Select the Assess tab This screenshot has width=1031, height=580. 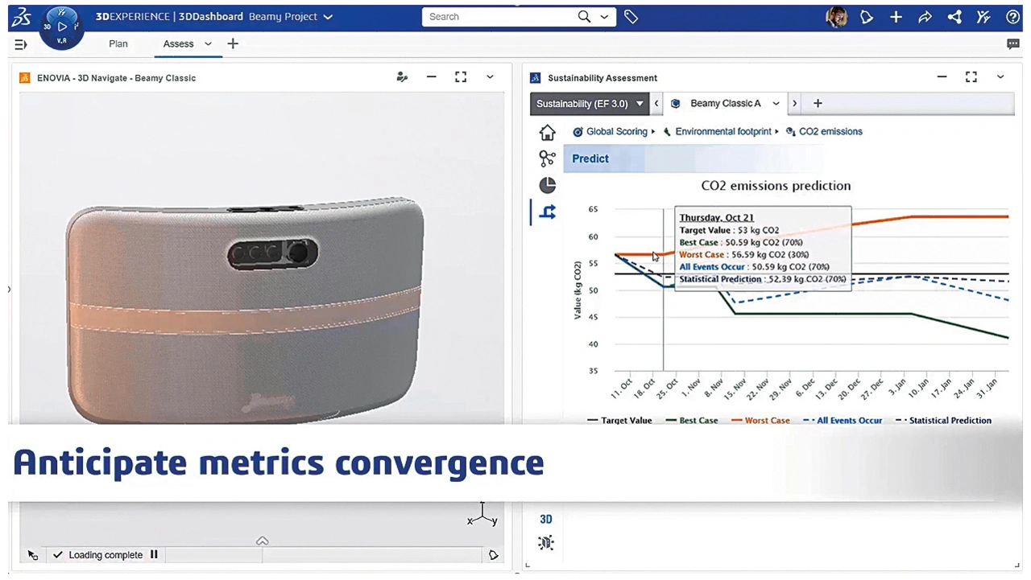tap(178, 44)
